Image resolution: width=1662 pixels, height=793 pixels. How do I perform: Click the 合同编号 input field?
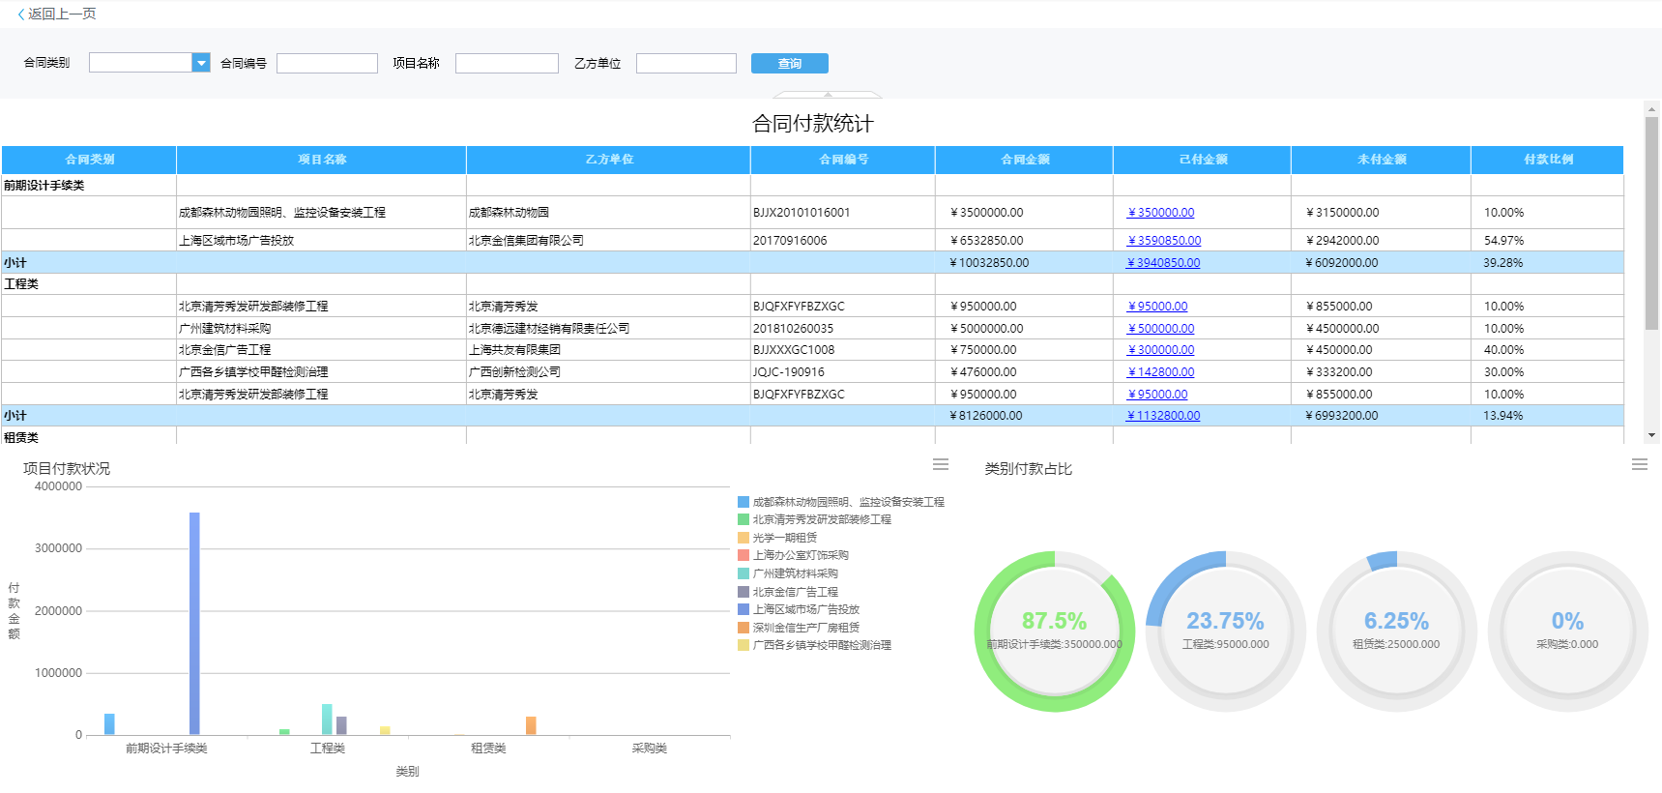(x=327, y=64)
